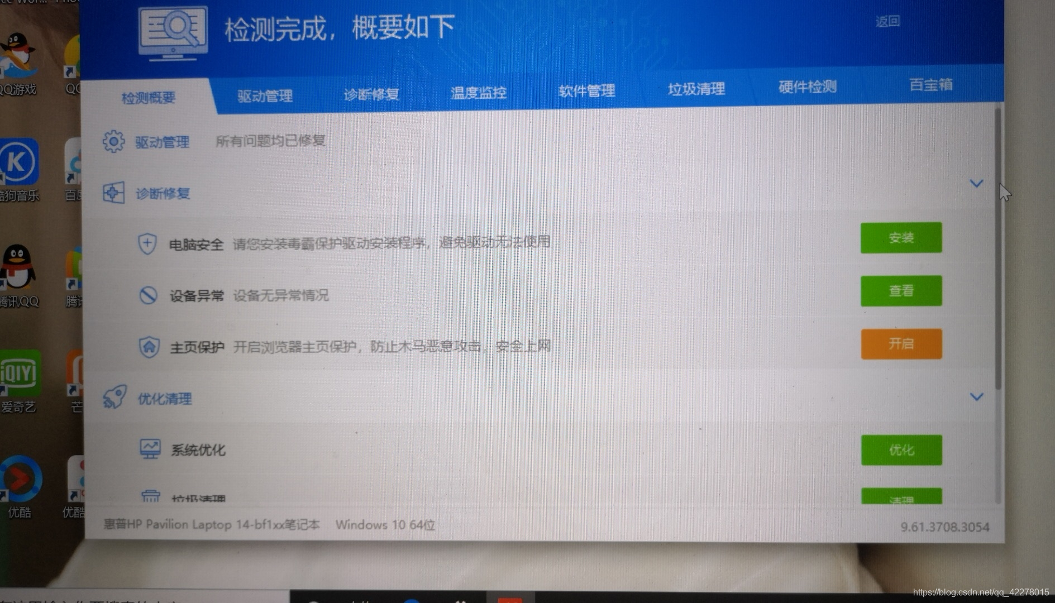Click the partially visible 清理 button
The width and height of the screenshot is (1055, 603).
(x=901, y=496)
